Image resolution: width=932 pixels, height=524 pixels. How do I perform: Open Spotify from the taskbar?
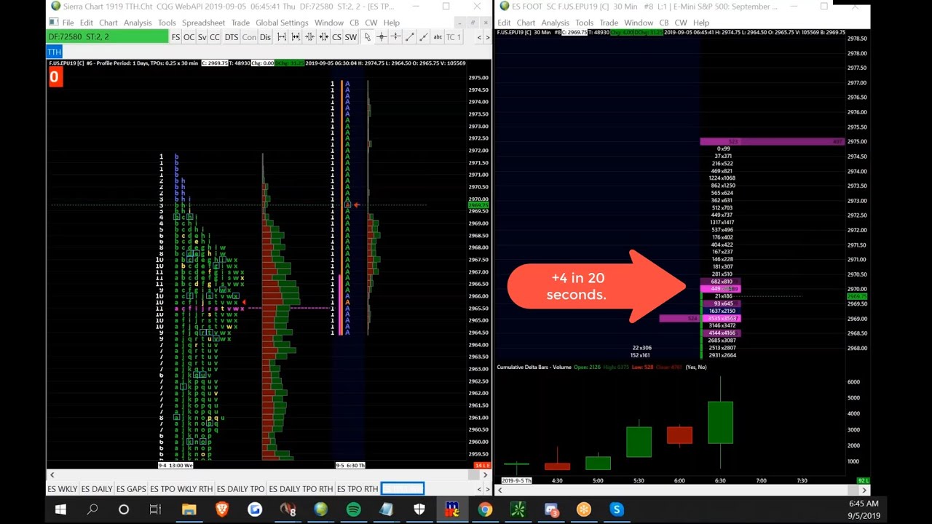(x=353, y=509)
